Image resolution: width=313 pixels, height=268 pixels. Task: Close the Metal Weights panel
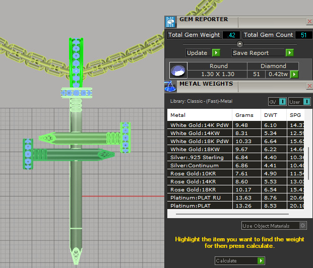point(309,86)
